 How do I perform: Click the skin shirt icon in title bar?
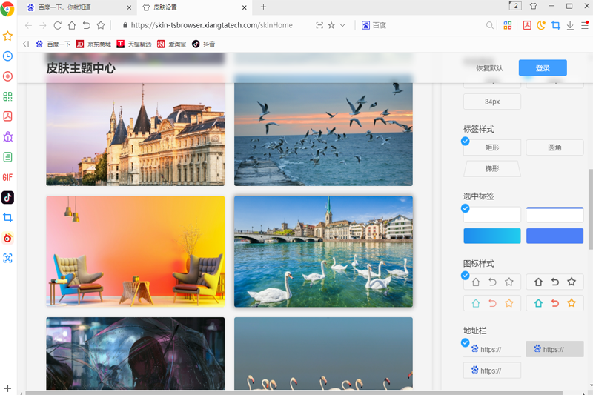tap(532, 7)
